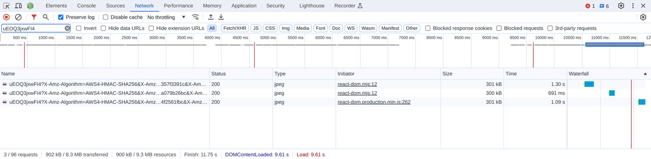Switch to the Elements tab
Viewport: 651px width, 159px height.
pos(56,6)
